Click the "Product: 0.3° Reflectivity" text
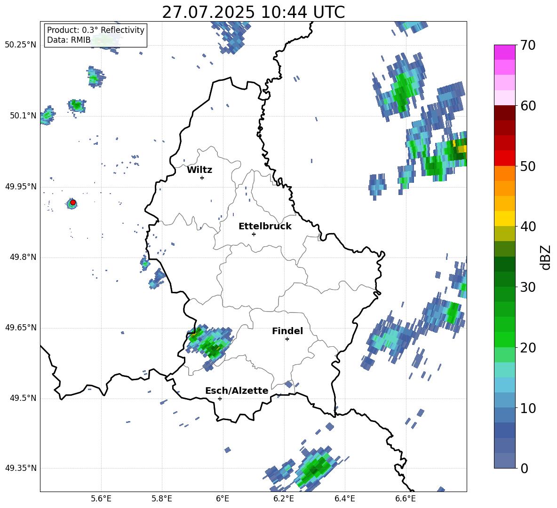Viewport: 557px width, 508px height. [x=95, y=30]
